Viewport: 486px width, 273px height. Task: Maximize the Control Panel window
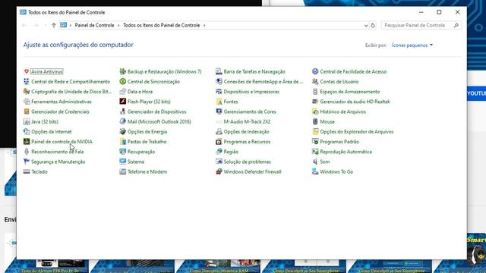(439, 12)
